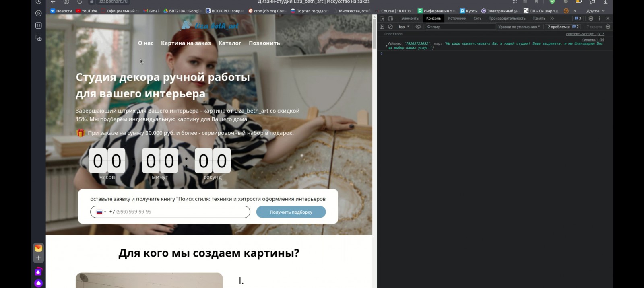Switch to the Сеть tab

point(477,19)
